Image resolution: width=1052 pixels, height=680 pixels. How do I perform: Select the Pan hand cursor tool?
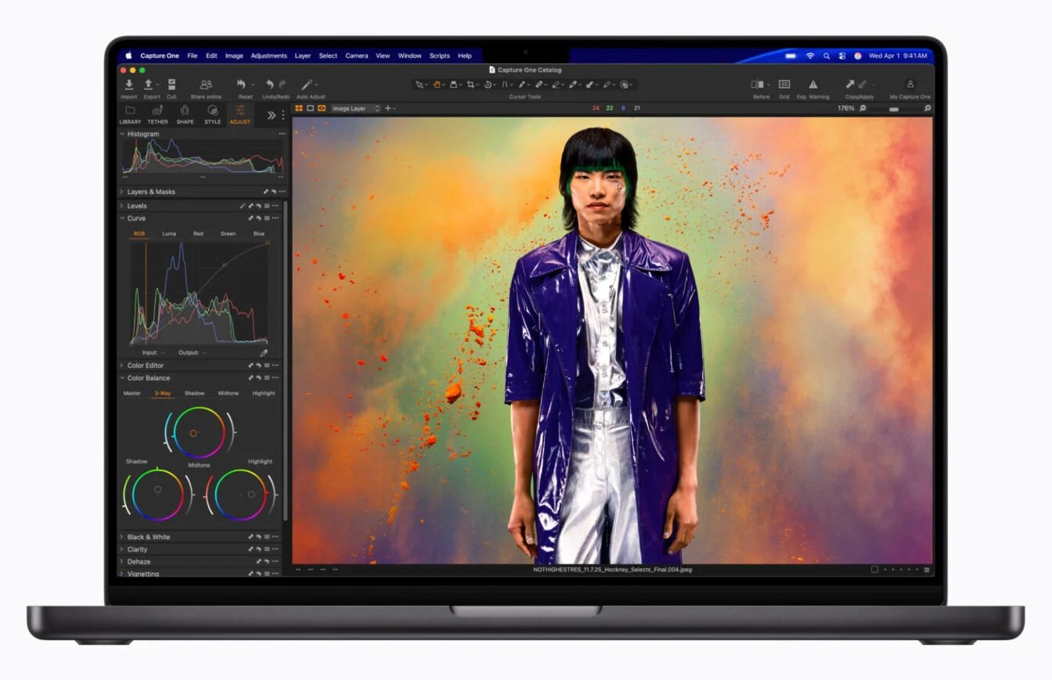(x=438, y=85)
